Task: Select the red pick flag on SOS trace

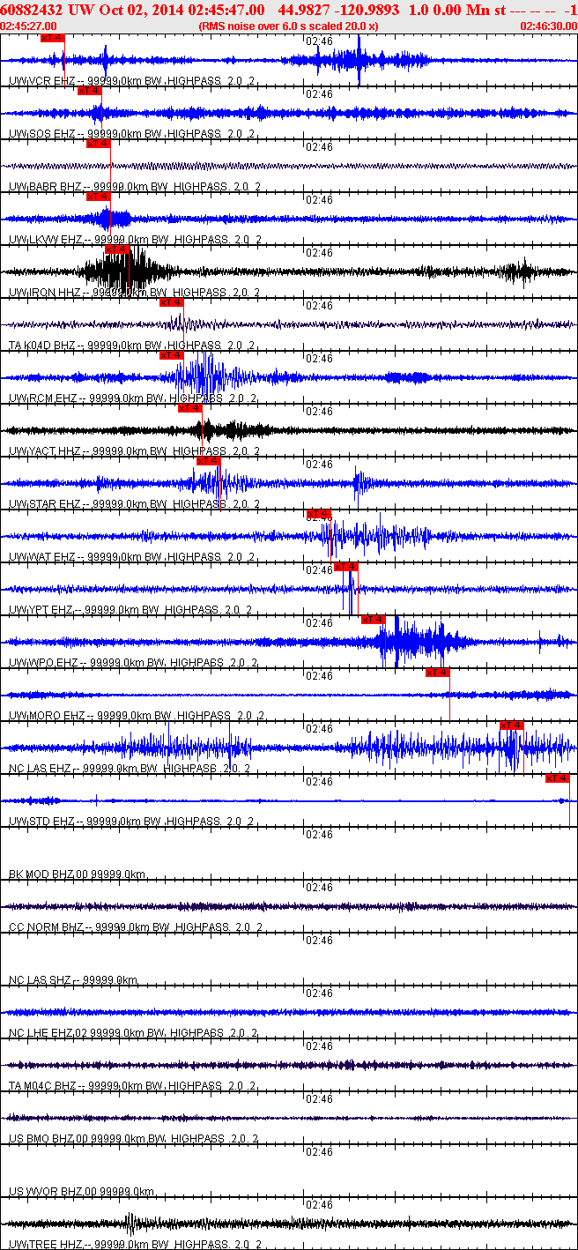Action: (89, 91)
